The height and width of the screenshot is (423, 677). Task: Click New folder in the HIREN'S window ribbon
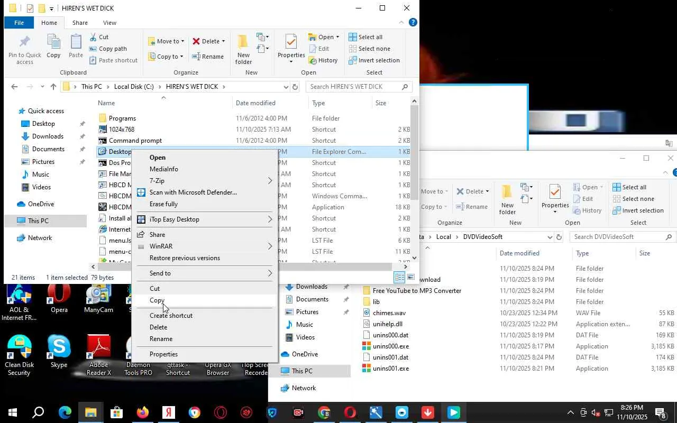[x=243, y=49]
